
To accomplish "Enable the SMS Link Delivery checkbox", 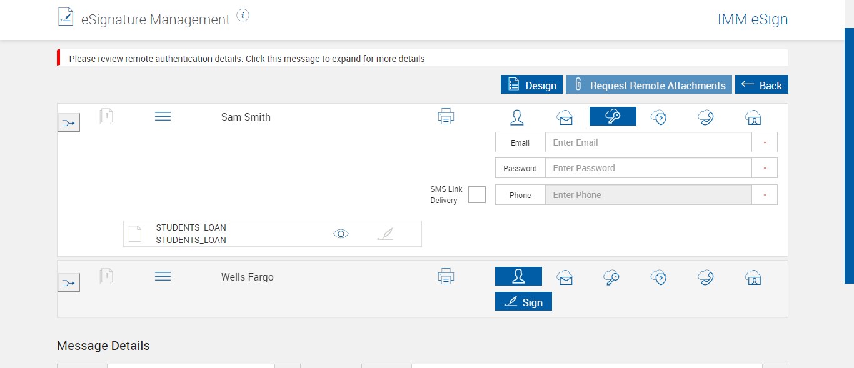I will click(477, 194).
